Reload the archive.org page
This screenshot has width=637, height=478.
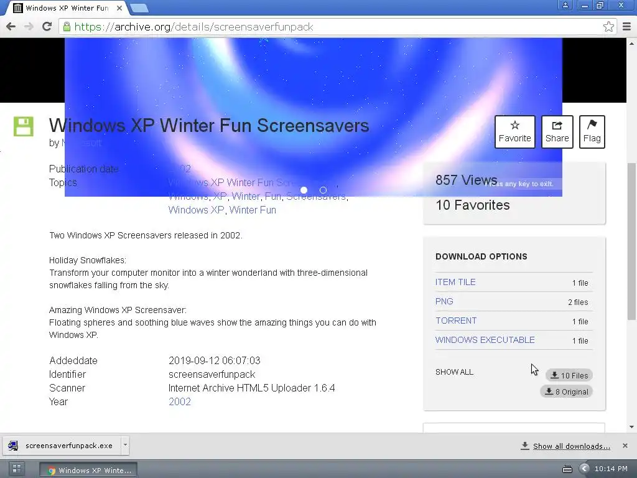coord(47,27)
